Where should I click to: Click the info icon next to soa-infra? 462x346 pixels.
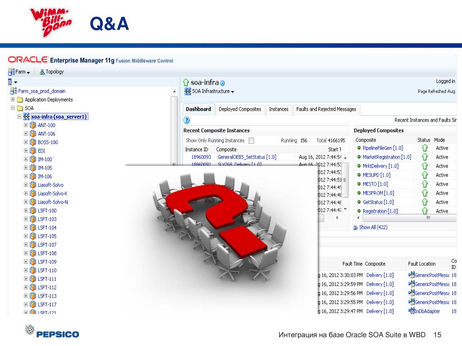[222, 83]
